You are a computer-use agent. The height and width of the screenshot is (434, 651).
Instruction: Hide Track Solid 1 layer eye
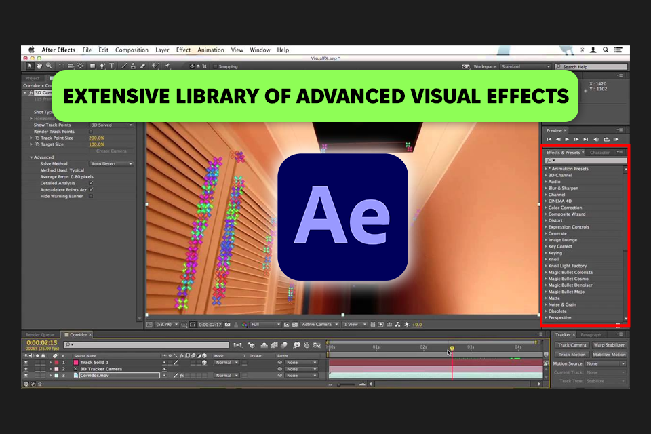[26, 363]
